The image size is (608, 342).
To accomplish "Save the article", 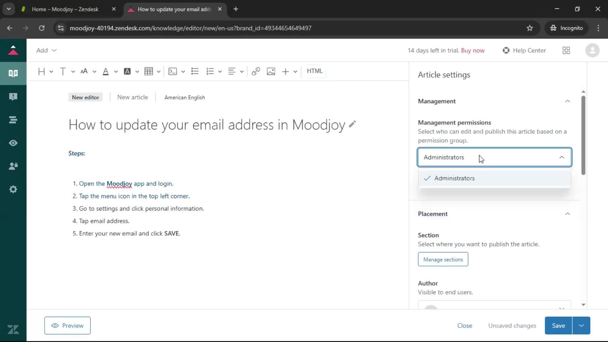I will pyautogui.click(x=558, y=326).
